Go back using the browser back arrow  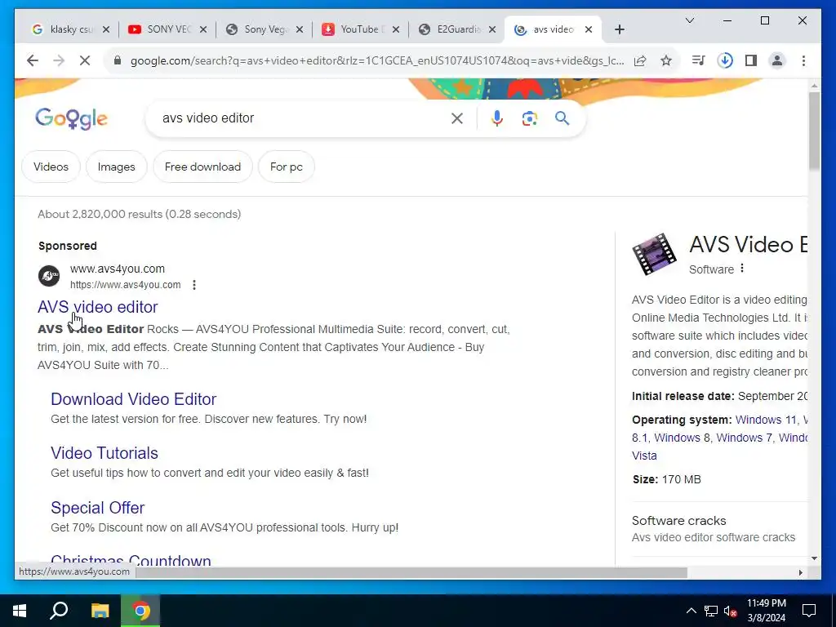coord(33,60)
